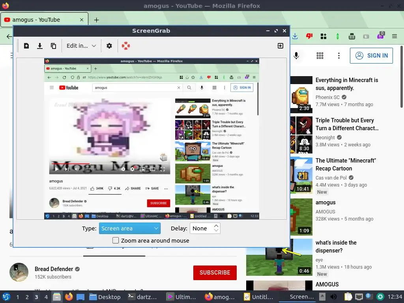Open 'Everything in Minecraft is sus, apparently.' video
The width and height of the screenshot is (404, 303).
pyautogui.click(x=346, y=84)
